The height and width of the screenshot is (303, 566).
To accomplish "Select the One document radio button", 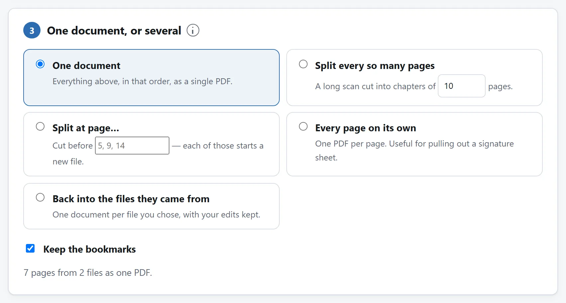I will (x=40, y=64).
